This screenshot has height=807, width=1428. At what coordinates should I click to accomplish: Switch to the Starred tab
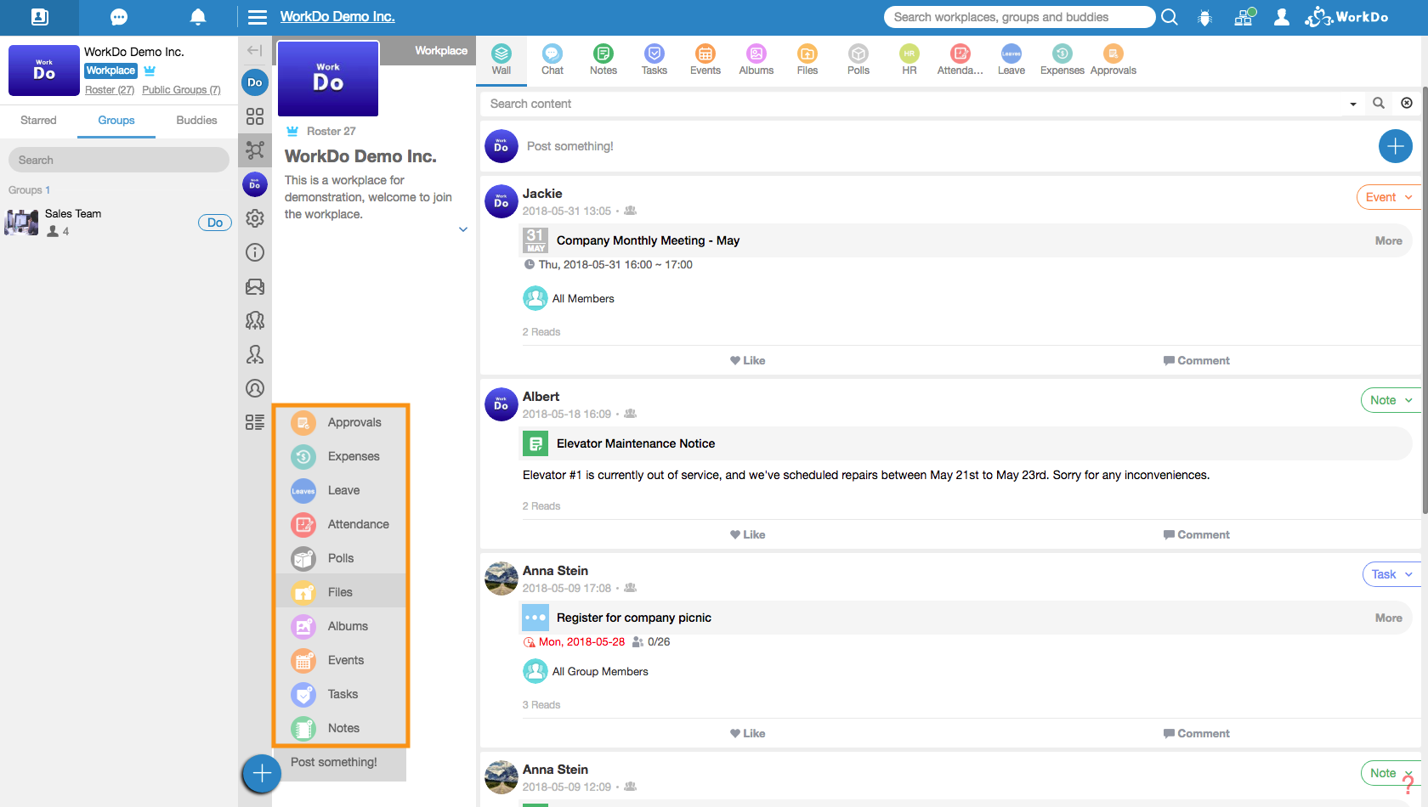pyautogui.click(x=38, y=121)
